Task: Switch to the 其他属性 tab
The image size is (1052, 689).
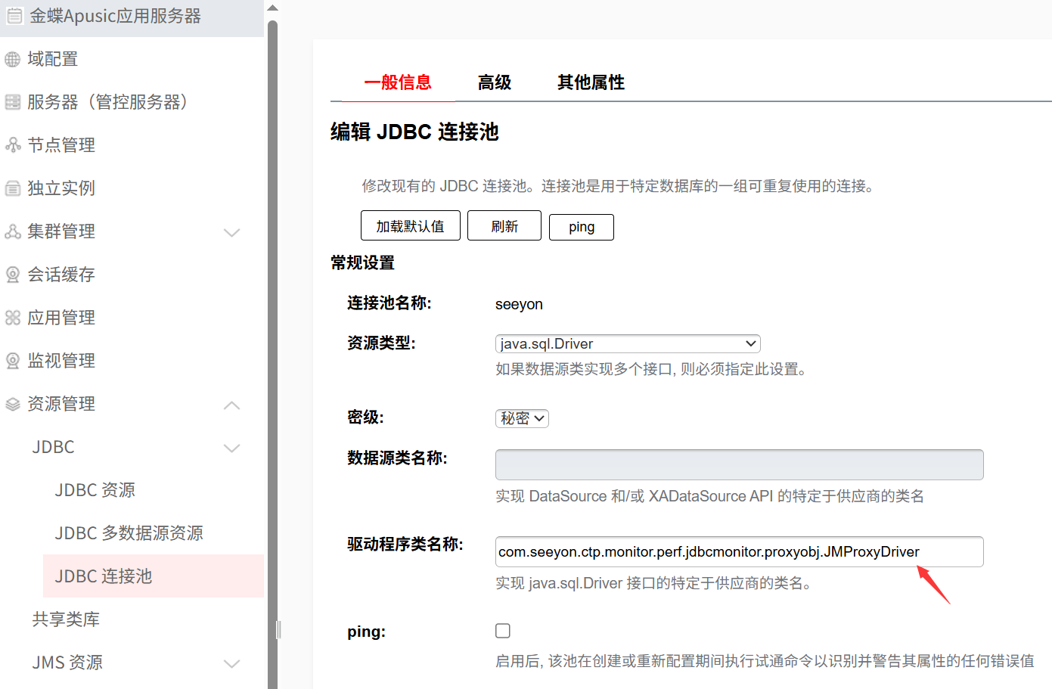Action: (x=591, y=82)
